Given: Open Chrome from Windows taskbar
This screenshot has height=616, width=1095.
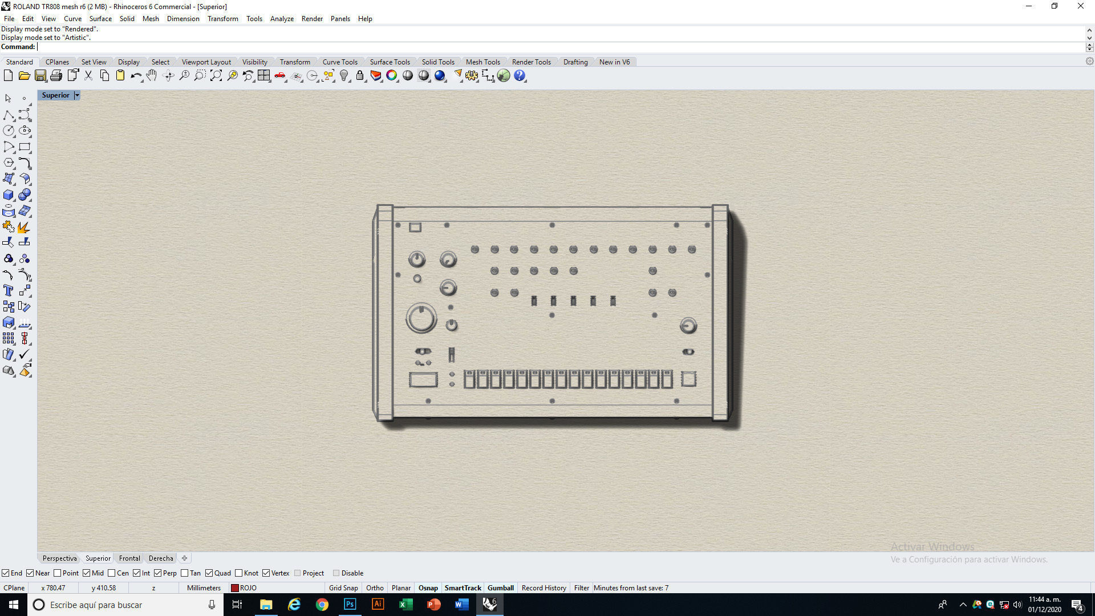Looking at the screenshot, I should (x=322, y=605).
